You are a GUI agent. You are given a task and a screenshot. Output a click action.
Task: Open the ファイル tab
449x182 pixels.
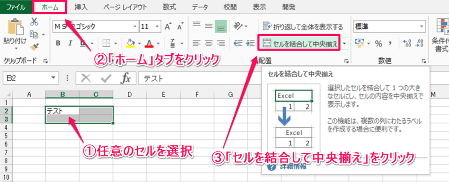coord(16,7)
